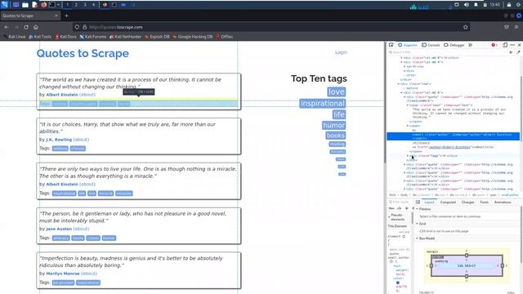Viewport: 523px width, 294px height.
Task: Open the Fonts tab
Action: [x=485, y=202]
